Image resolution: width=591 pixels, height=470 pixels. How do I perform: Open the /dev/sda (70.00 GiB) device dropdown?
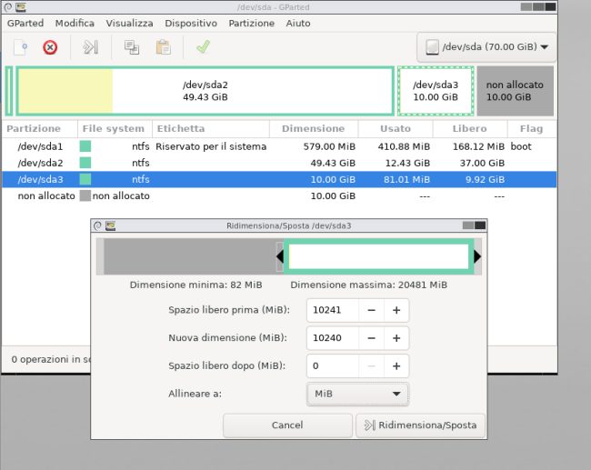(x=486, y=47)
